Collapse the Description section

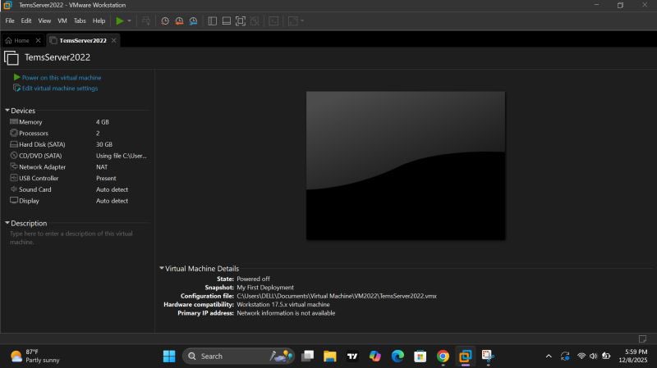coord(7,223)
